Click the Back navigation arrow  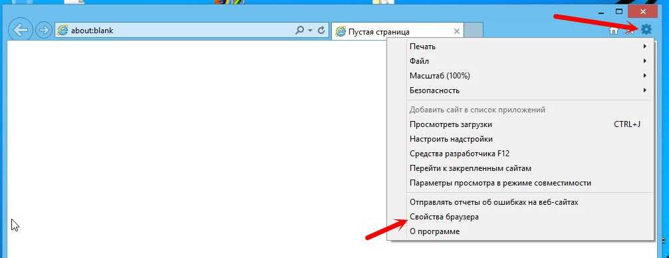pyautogui.click(x=21, y=31)
